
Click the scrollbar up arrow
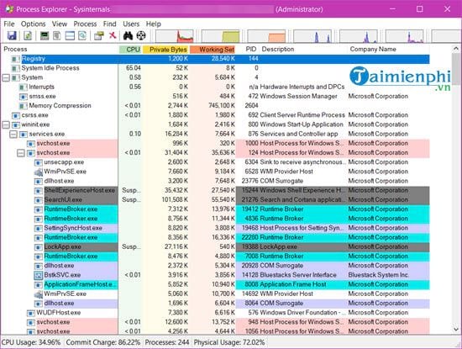pyautogui.click(x=456, y=49)
